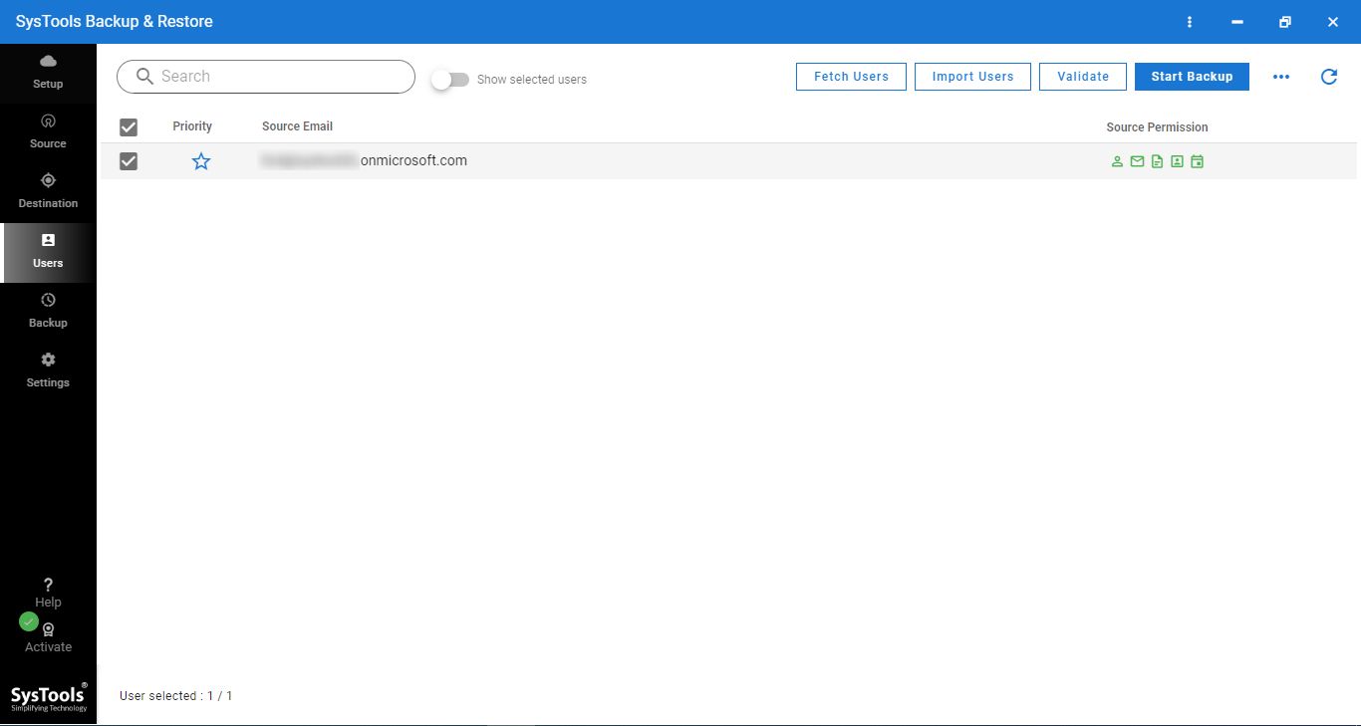The width and height of the screenshot is (1361, 726).
Task: Click the search magnifier icon
Action: tap(145, 77)
